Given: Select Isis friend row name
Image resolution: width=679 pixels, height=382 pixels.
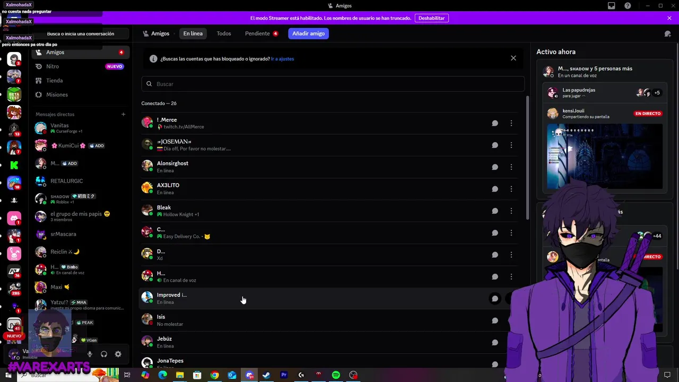Looking at the screenshot, I should [x=161, y=317].
